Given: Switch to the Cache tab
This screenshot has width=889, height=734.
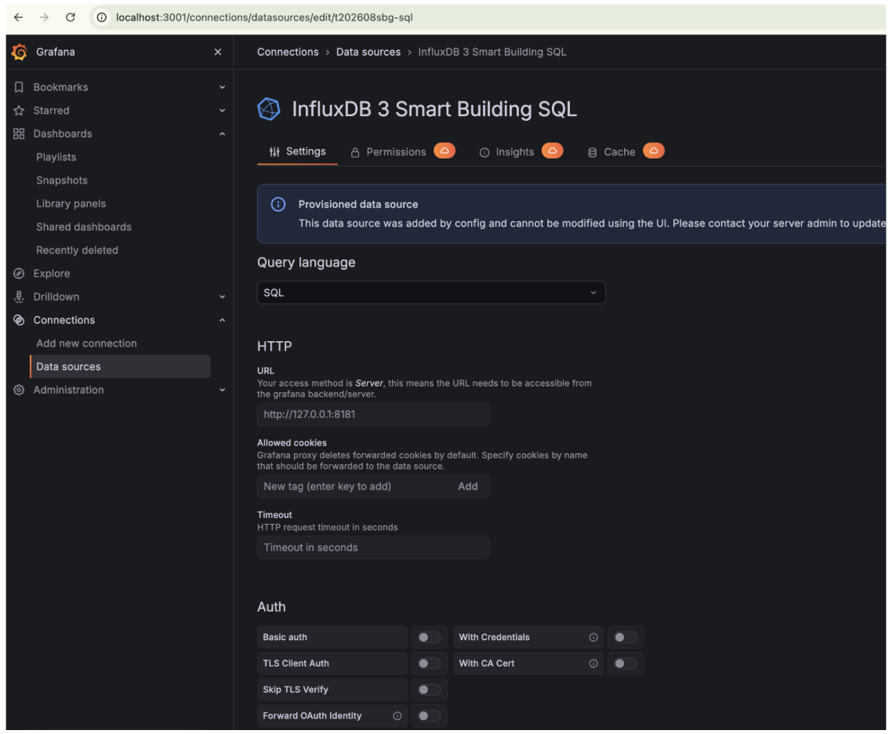Looking at the screenshot, I should pyautogui.click(x=611, y=152).
